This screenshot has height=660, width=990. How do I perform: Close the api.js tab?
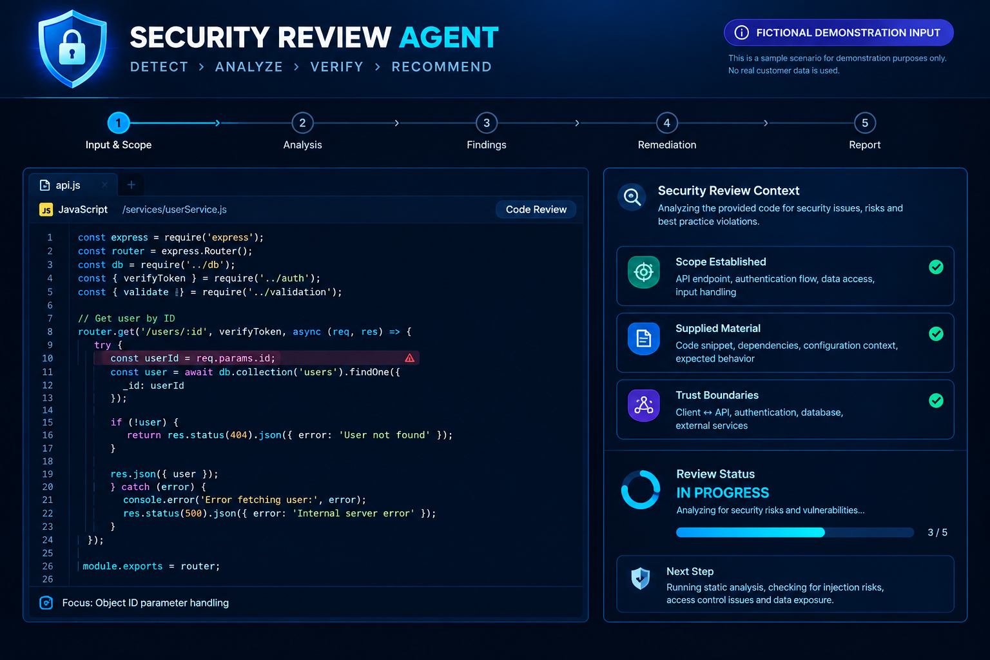click(x=104, y=185)
